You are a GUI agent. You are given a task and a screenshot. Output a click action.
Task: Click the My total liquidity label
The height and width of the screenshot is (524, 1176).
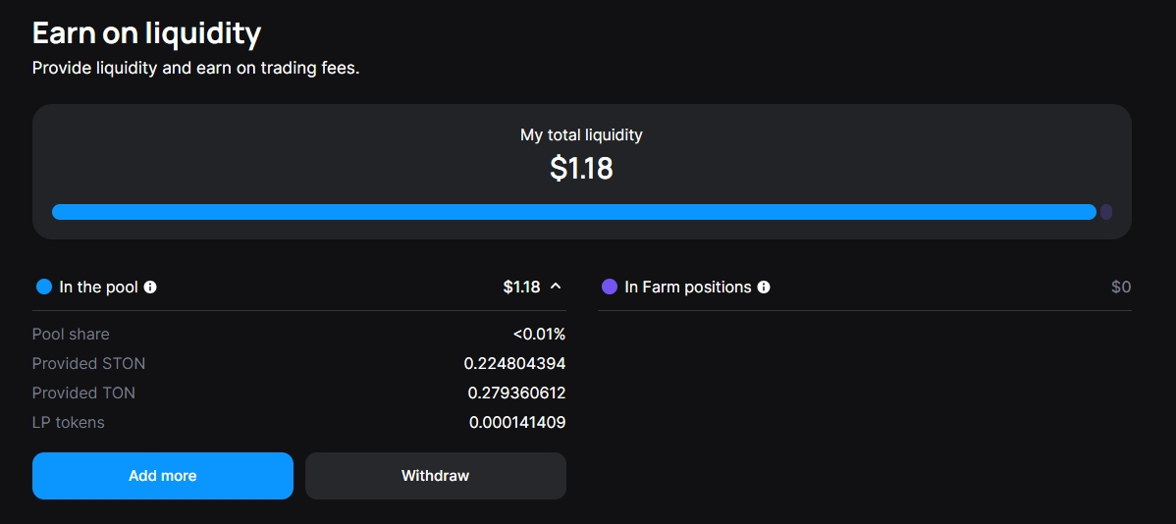[581, 135]
